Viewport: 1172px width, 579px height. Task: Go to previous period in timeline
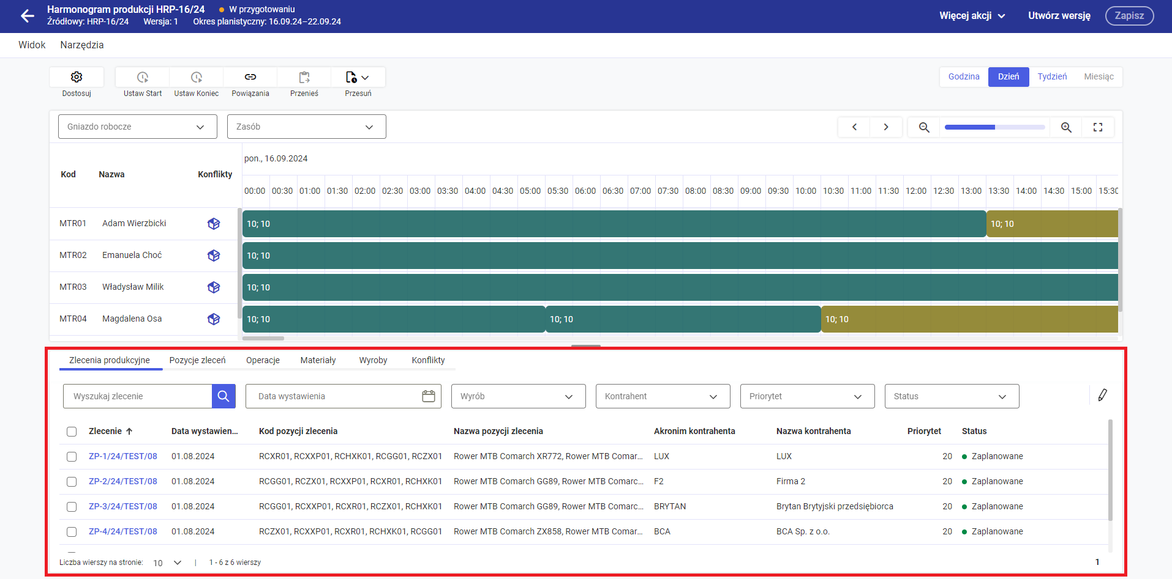(854, 127)
